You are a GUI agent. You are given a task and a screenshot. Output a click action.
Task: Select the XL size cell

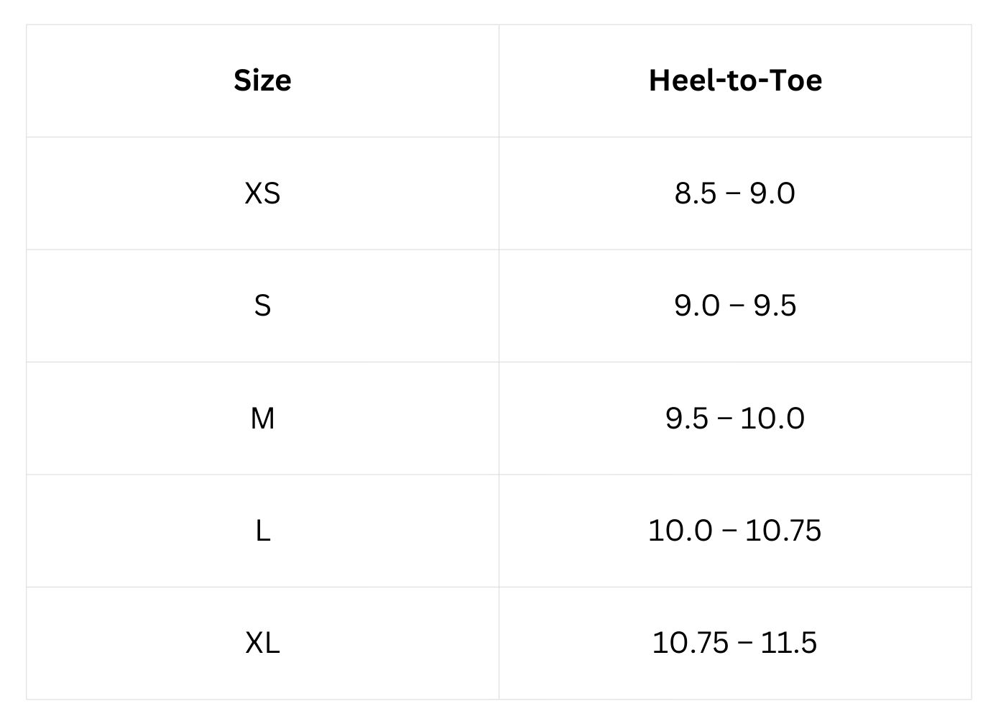pyautogui.click(x=262, y=643)
